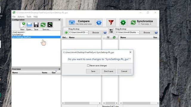The height and width of the screenshot is (107, 191).
Task: Save the configuration with the floppy disk icon
Action: 36,25
